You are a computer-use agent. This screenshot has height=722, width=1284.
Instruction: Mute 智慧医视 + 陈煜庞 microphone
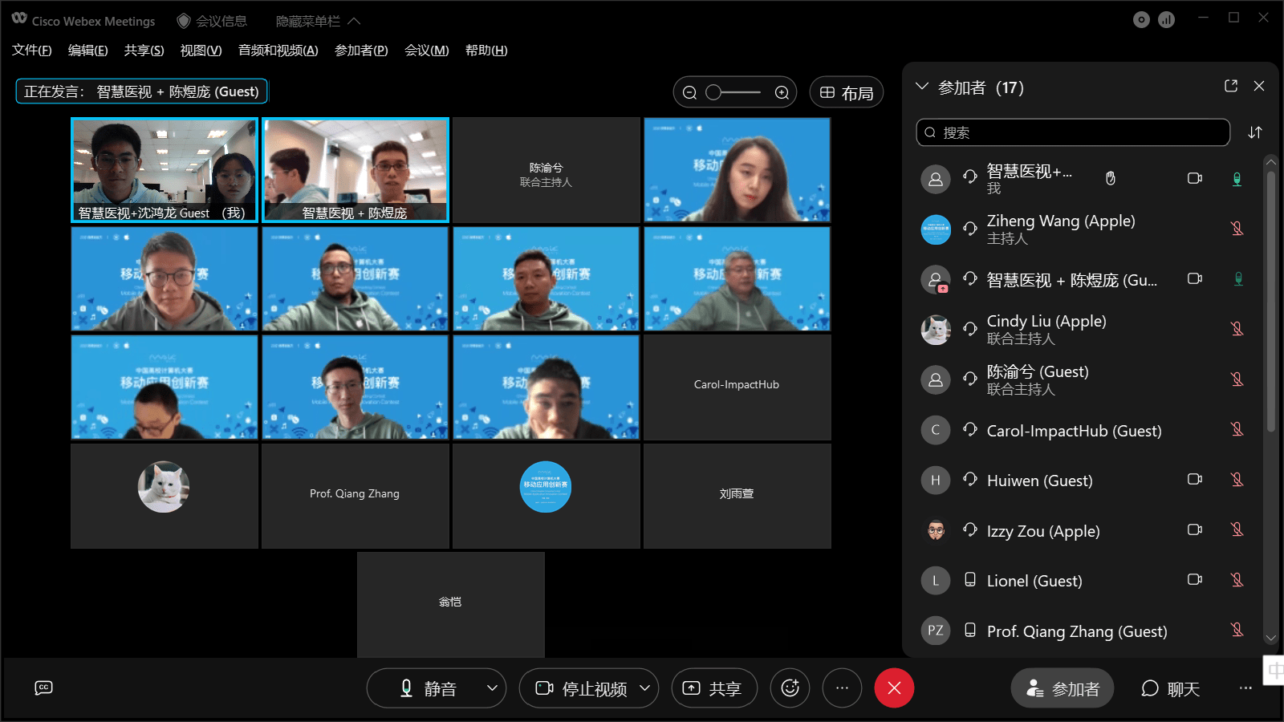tap(1238, 278)
